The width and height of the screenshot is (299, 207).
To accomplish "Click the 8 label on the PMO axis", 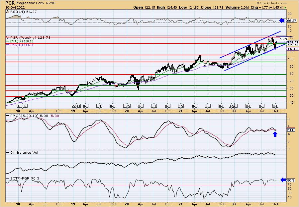I will pos(288,119).
